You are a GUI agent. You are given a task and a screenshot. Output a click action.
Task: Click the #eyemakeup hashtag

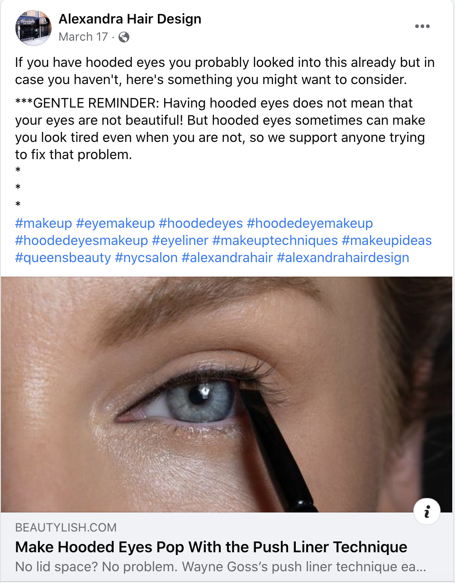pos(115,223)
